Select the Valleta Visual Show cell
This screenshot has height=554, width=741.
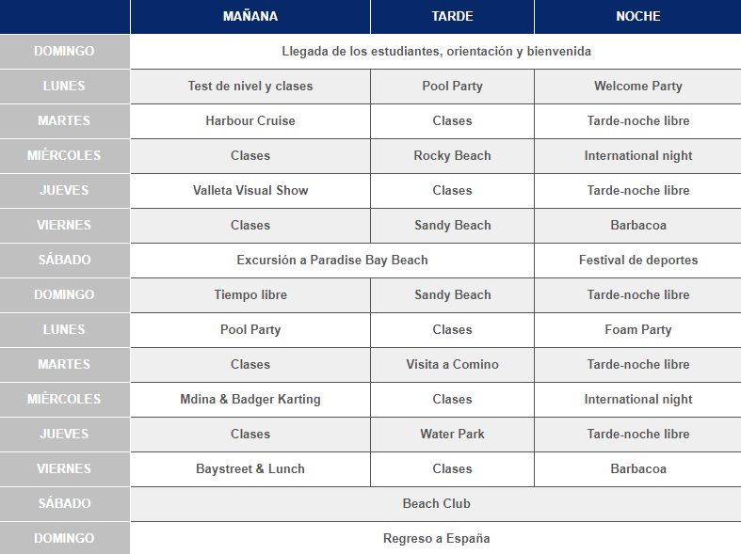tap(250, 190)
